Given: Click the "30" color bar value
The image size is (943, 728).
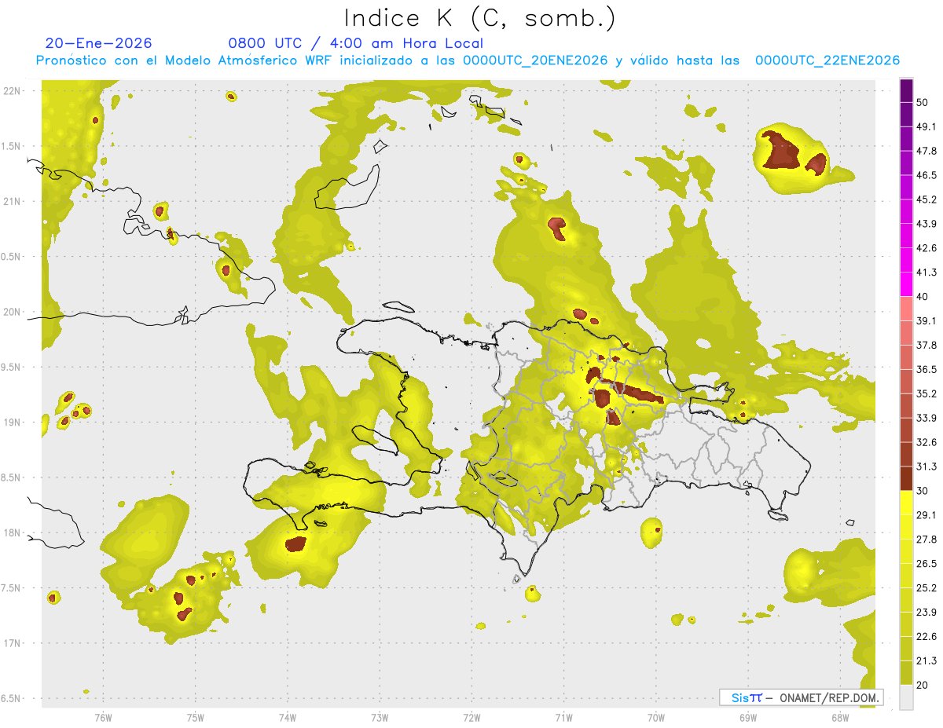Looking at the screenshot, I should tap(923, 491).
